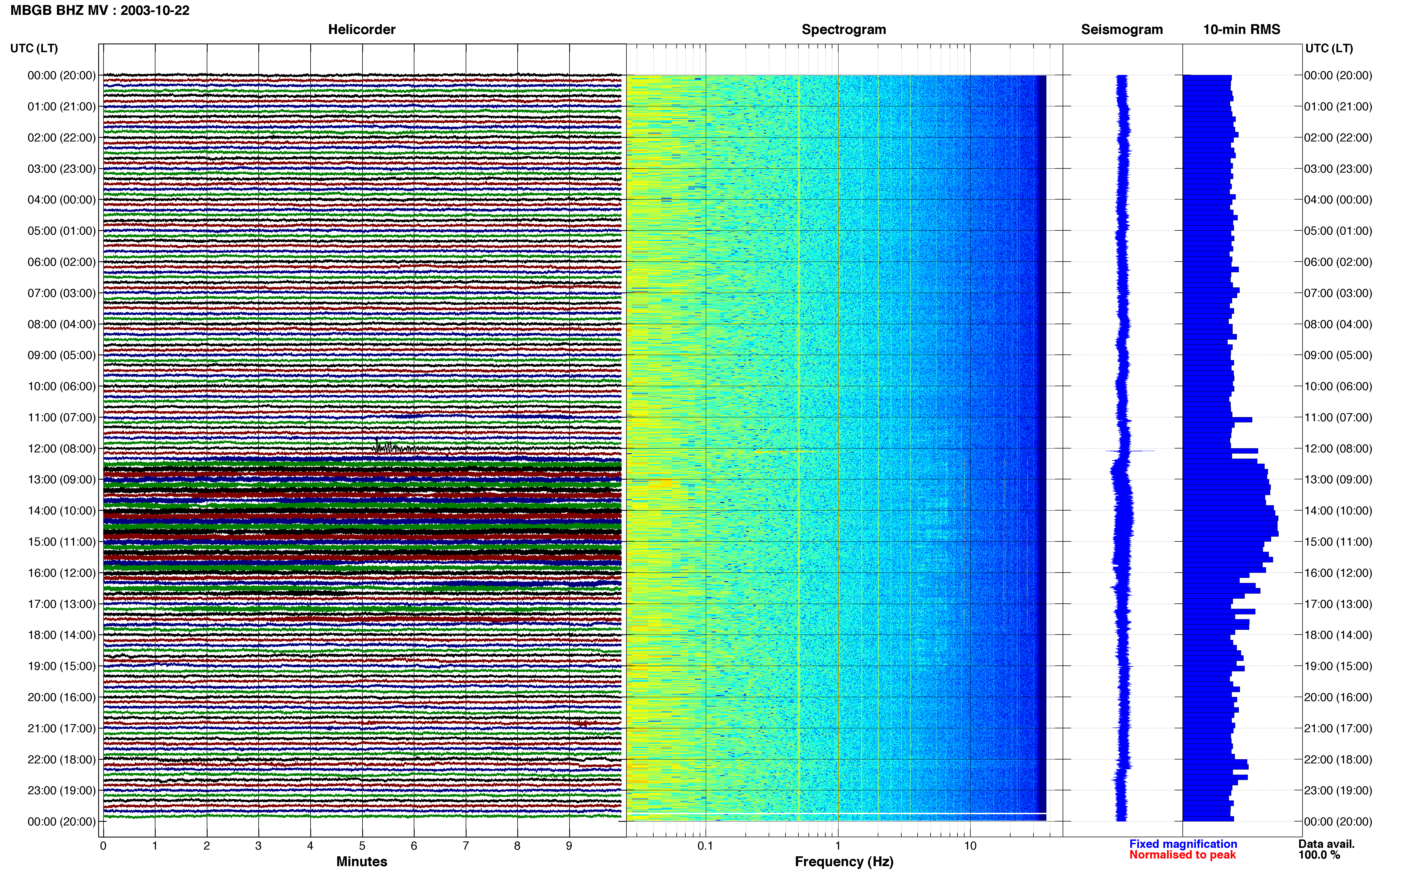The image size is (1408, 881).
Task: Click the right-side '14:00 (10:00)' time label
Action: [x=1338, y=511]
